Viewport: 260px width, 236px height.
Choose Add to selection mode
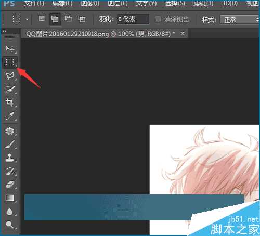point(55,19)
